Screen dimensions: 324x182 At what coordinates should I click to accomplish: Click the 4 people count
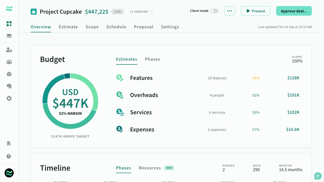click(217, 95)
